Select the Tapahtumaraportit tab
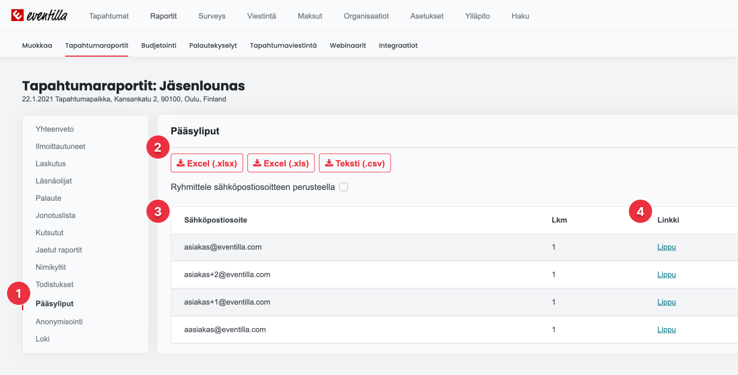The width and height of the screenshot is (738, 375). (97, 45)
